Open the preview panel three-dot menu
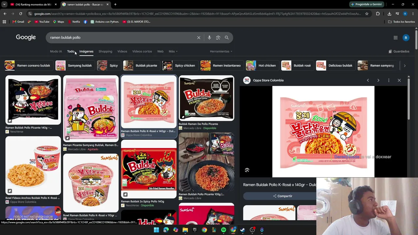Screen dimensions: 418x235 pos(389,80)
